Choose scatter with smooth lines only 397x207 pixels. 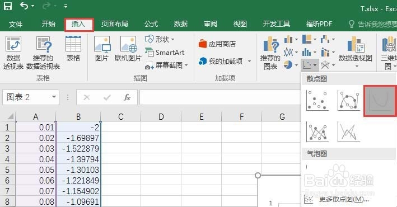(x=380, y=101)
